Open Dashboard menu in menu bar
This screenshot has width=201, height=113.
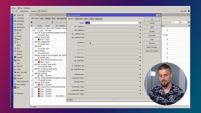coord(27,8)
